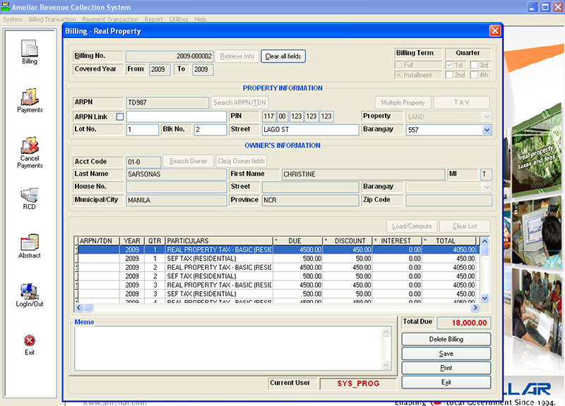Click the billing list scroll-left arrow

[x=79, y=307]
